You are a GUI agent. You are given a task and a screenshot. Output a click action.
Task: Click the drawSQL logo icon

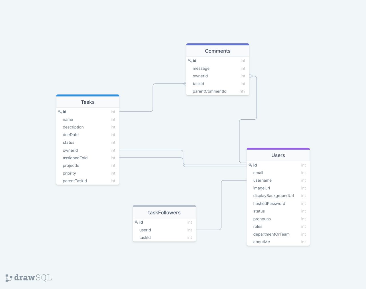tap(9, 278)
